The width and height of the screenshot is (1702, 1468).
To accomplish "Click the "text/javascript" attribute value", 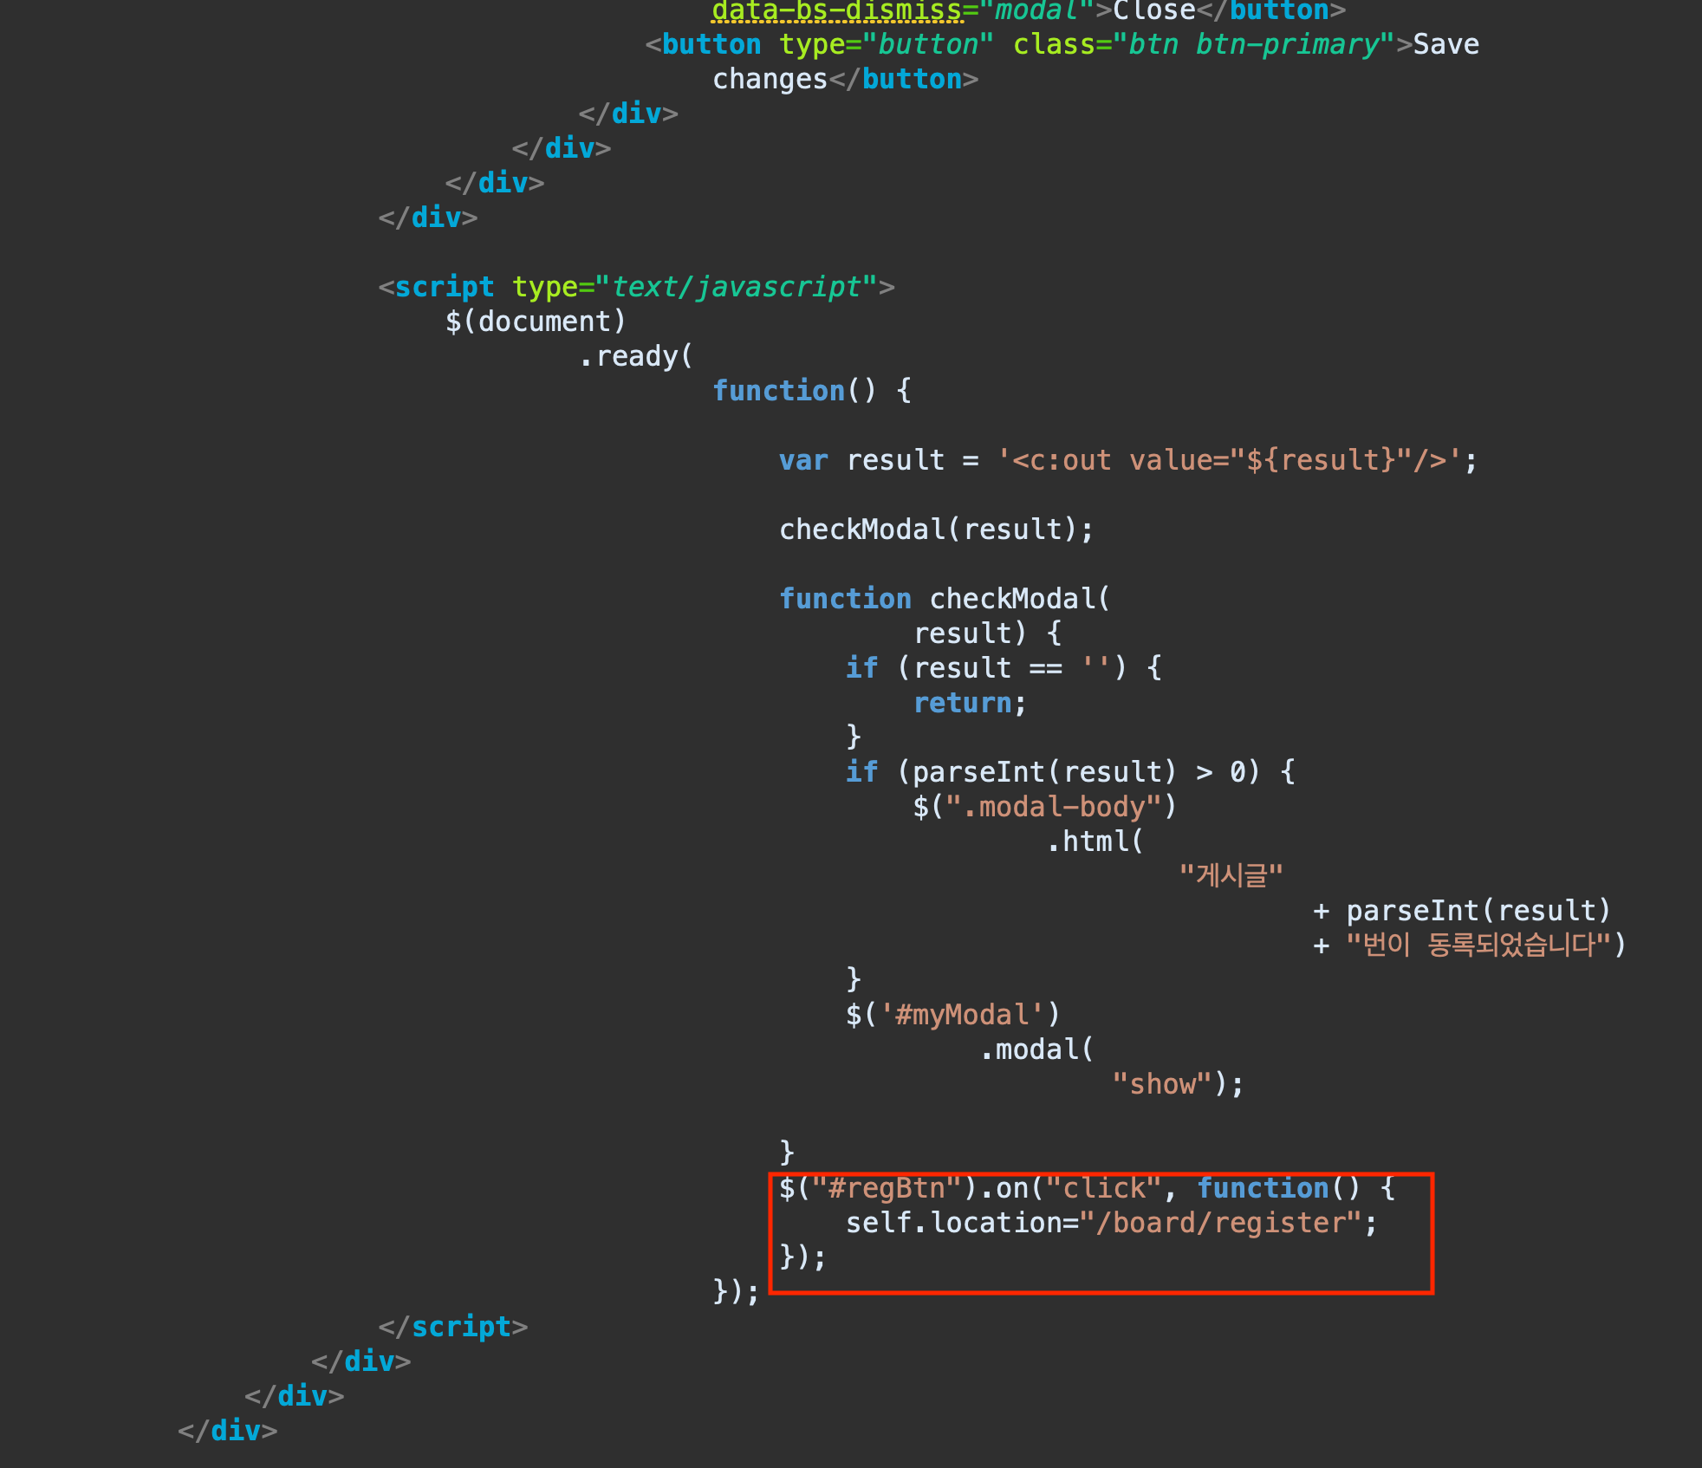I will coord(736,287).
